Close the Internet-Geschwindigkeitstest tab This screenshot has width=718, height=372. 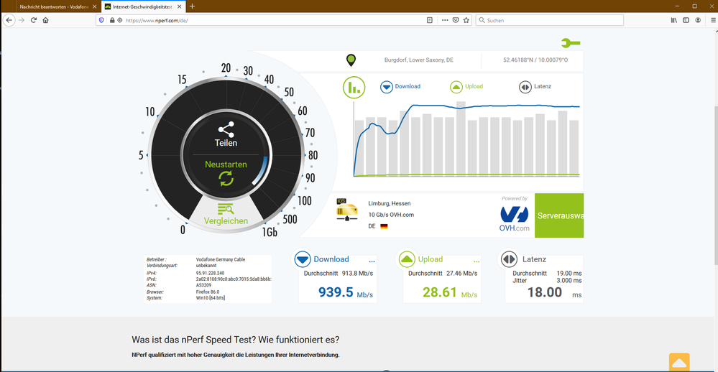coord(179,7)
